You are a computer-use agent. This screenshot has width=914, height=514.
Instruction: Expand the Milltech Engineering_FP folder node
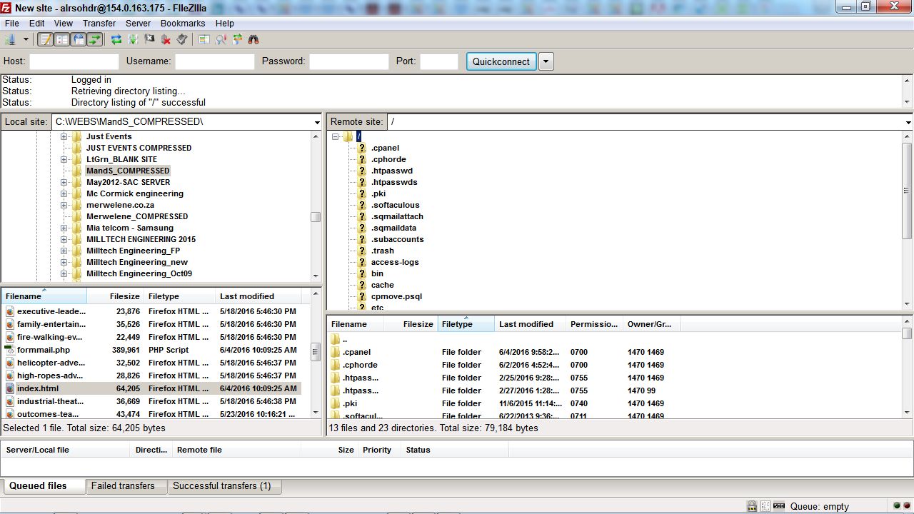pyautogui.click(x=64, y=251)
